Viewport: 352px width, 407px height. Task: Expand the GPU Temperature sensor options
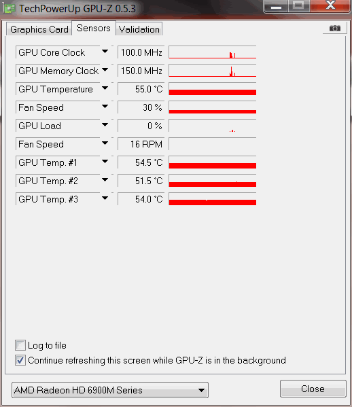click(105, 88)
